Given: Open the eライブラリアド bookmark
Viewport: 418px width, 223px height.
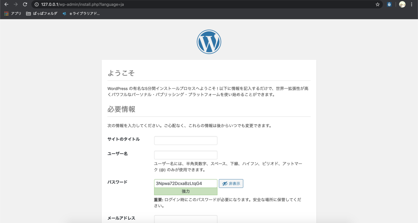Looking at the screenshot, I should (81, 14).
